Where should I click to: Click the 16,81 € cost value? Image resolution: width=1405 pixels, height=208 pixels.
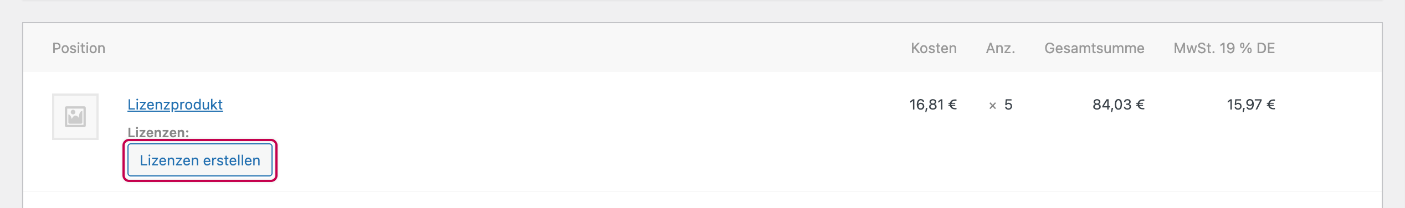933,105
